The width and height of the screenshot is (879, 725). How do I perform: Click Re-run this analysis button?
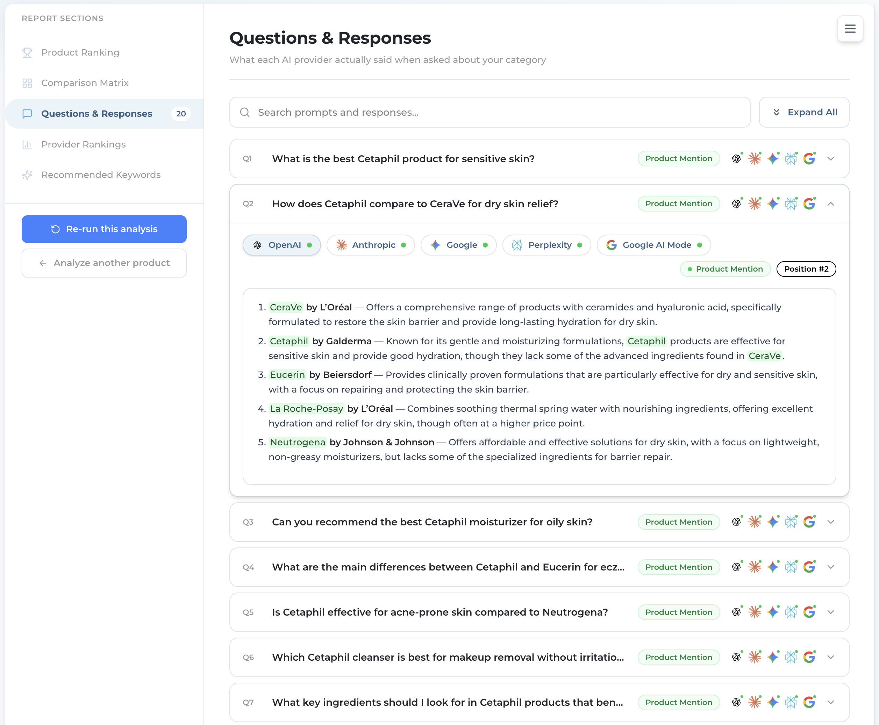click(104, 229)
